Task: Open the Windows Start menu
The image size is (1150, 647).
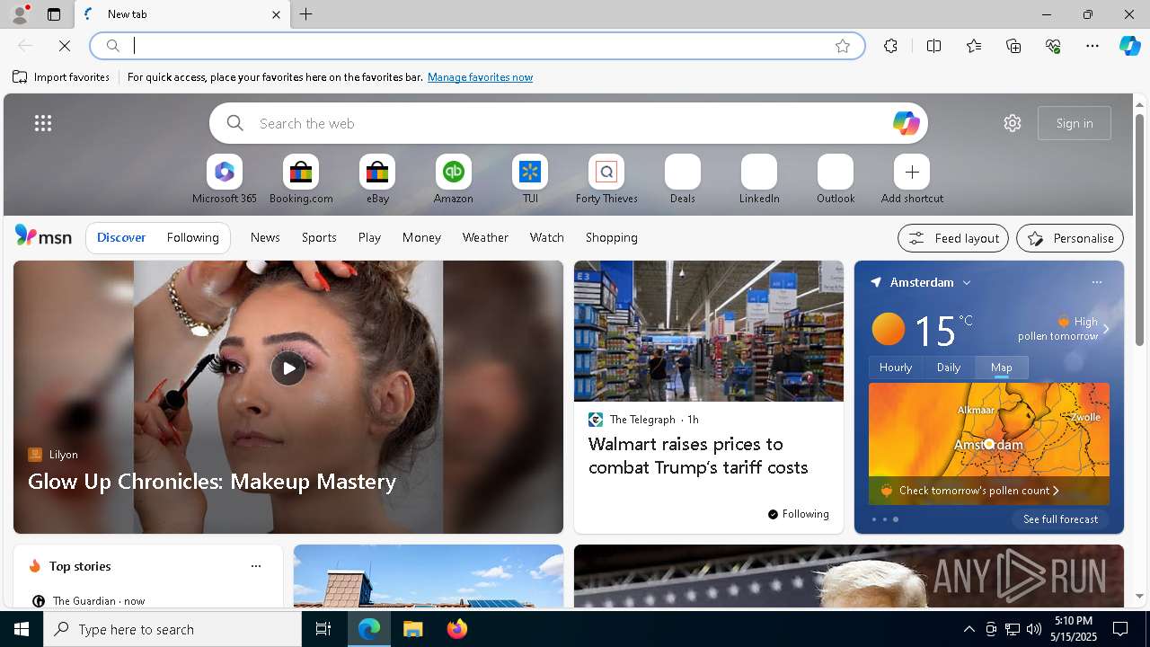Action: [x=22, y=629]
